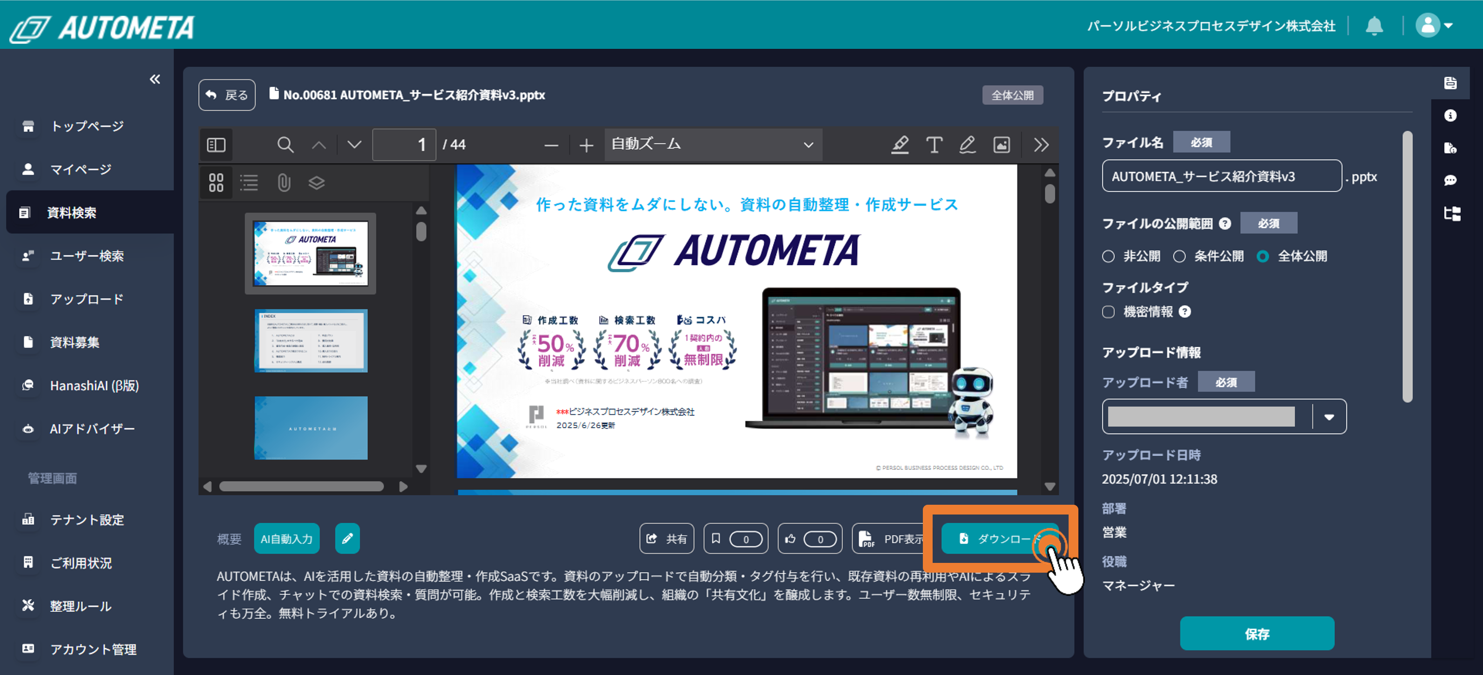This screenshot has height=675, width=1483.
Task: Select the text annotation tool
Action: click(934, 145)
